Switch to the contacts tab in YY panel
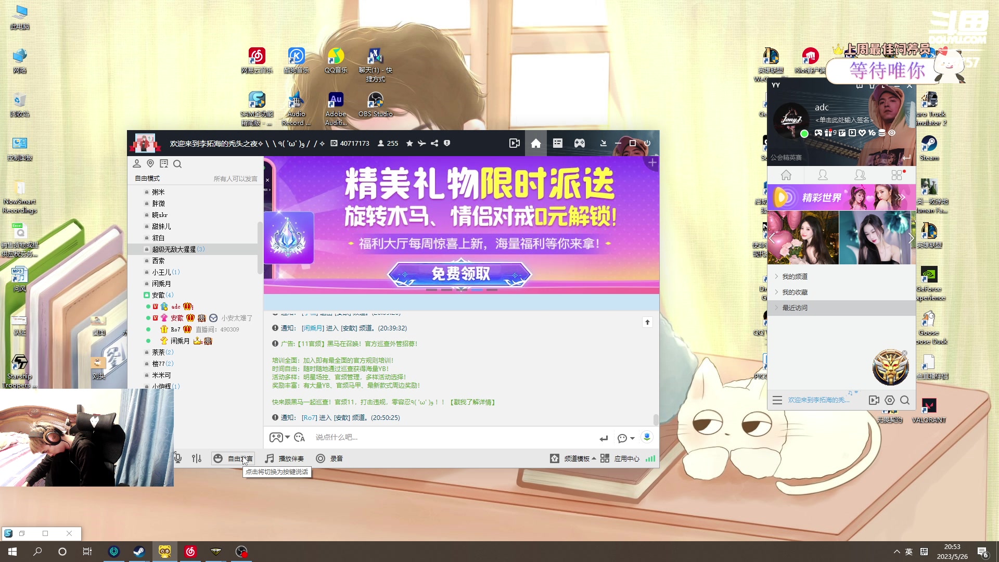Screen dimensions: 999x562 pos(823,175)
